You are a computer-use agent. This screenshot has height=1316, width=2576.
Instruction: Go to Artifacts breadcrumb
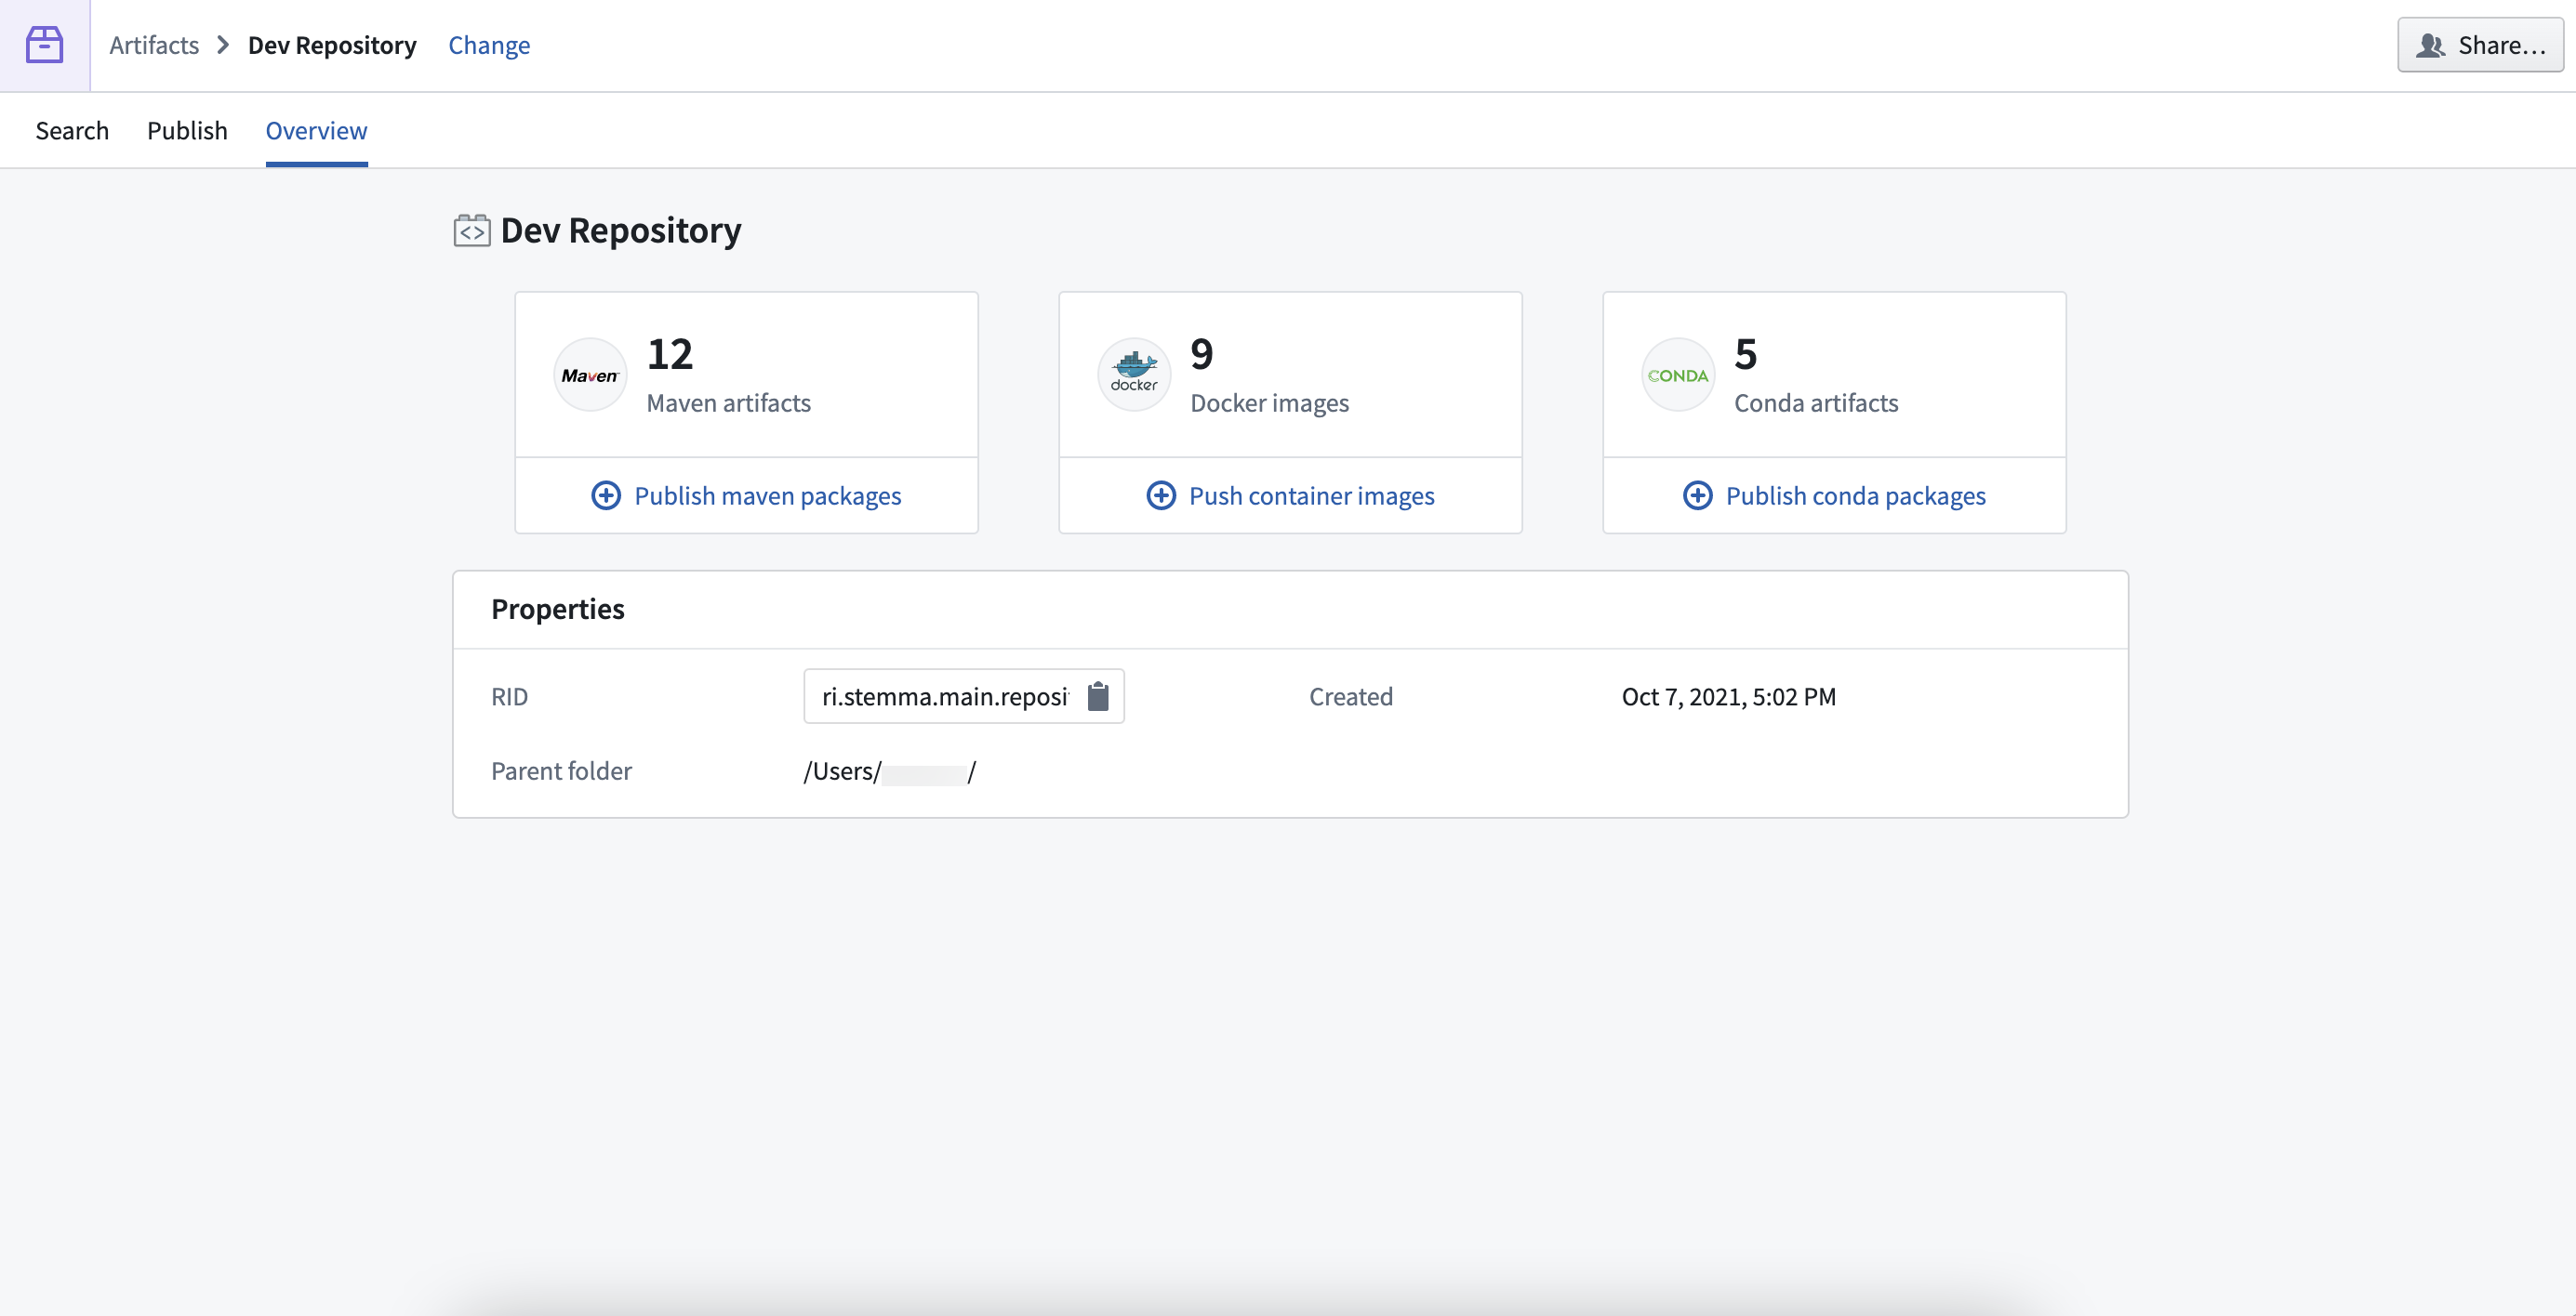coord(154,45)
